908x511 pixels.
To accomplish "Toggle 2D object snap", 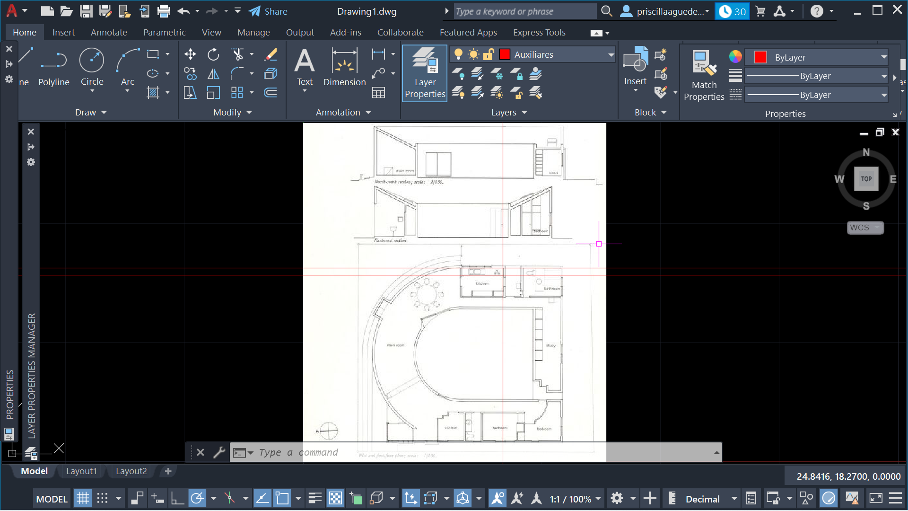I will 282,498.
